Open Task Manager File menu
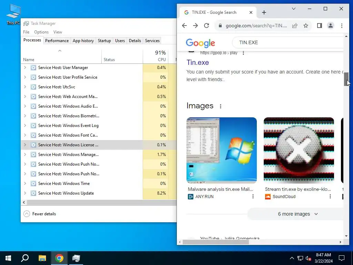Image resolution: width=353 pixels, height=265 pixels. tap(26, 32)
